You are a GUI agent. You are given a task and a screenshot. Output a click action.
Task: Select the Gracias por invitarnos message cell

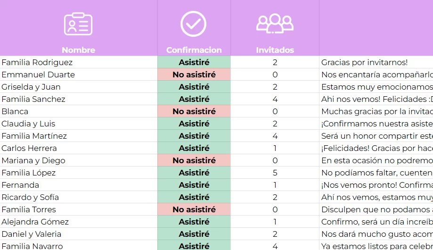tap(364, 62)
